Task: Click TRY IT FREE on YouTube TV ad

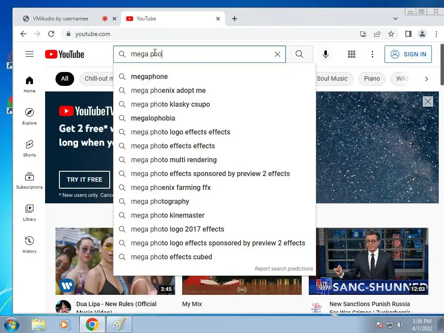Action: 85,180
